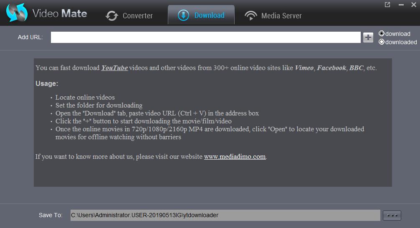Open the YouTube link in the description
420x228 pixels.
tap(114, 68)
